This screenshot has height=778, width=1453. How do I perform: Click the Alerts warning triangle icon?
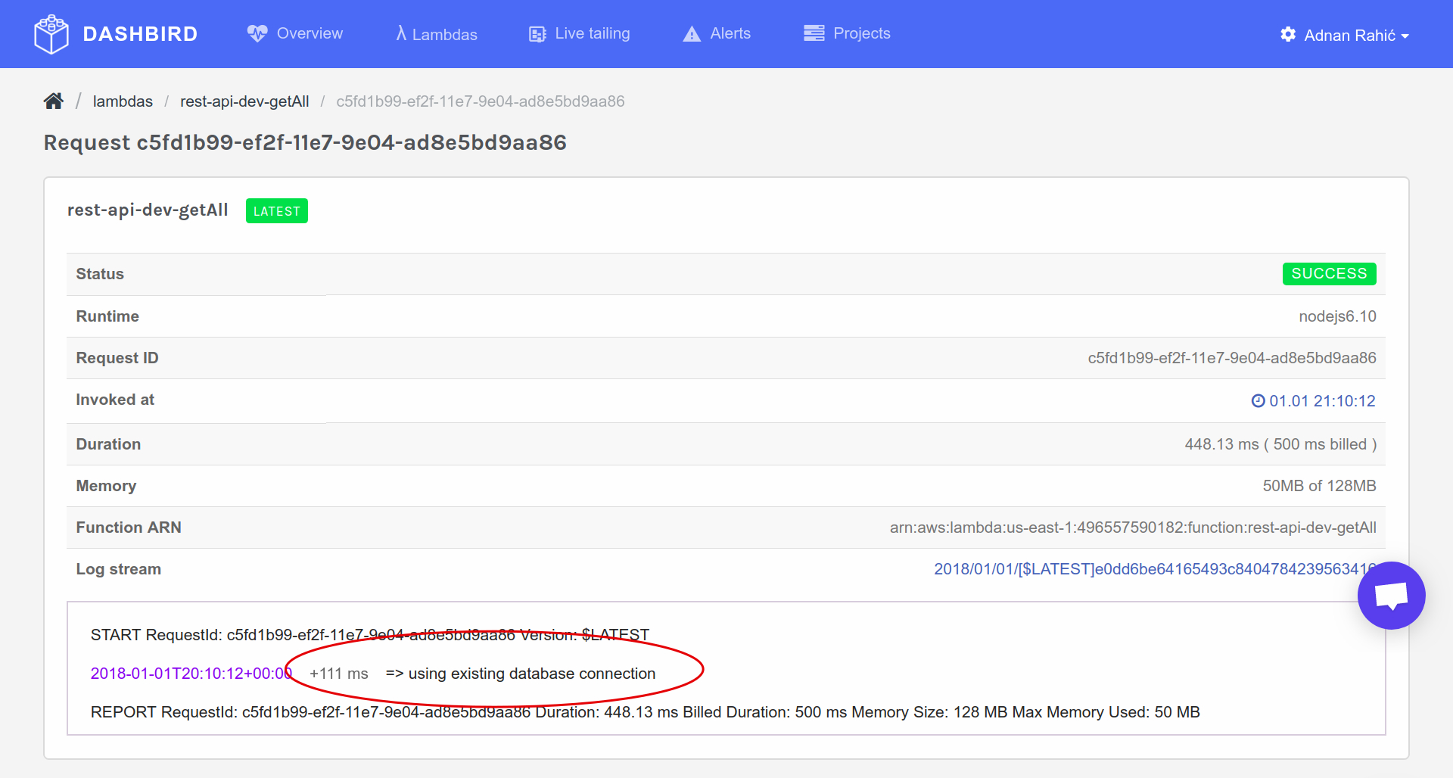692,34
